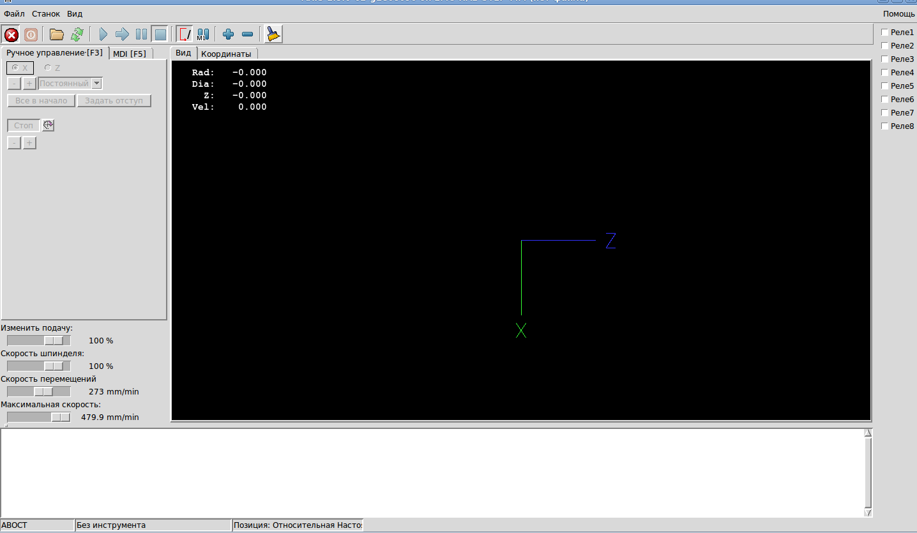Image resolution: width=917 pixels, height=533 pixels.
Task: Click the 100 % value under Изменить подачу
Action: point(101,341)
